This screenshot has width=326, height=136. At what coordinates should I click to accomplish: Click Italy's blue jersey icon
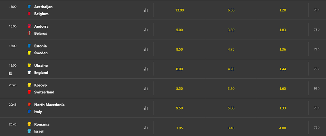29,112
